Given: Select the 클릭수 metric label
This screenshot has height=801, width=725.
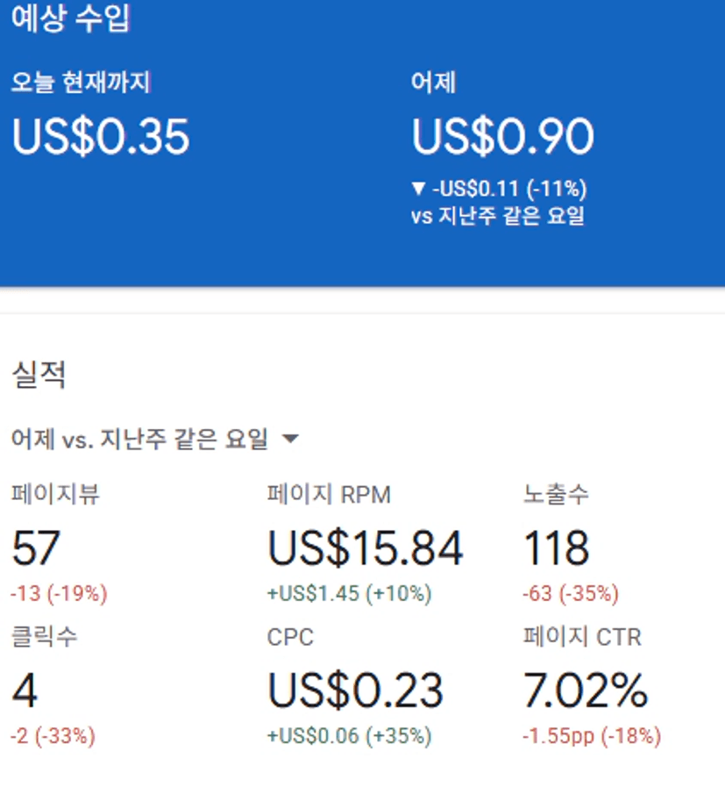Looking at the screenshot, I should 44,637.
